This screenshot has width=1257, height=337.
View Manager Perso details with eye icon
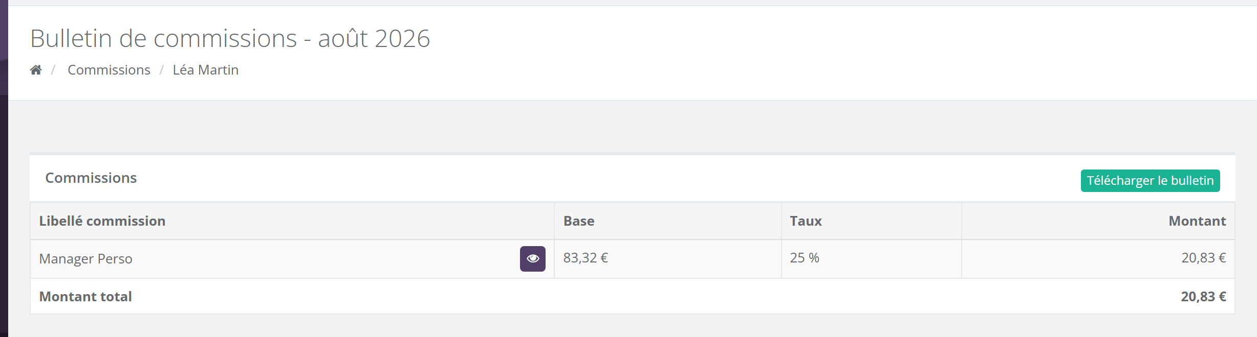533,258
